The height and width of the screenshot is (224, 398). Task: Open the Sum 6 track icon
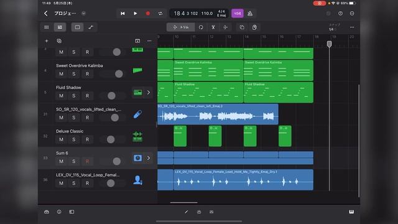[137, 158]
